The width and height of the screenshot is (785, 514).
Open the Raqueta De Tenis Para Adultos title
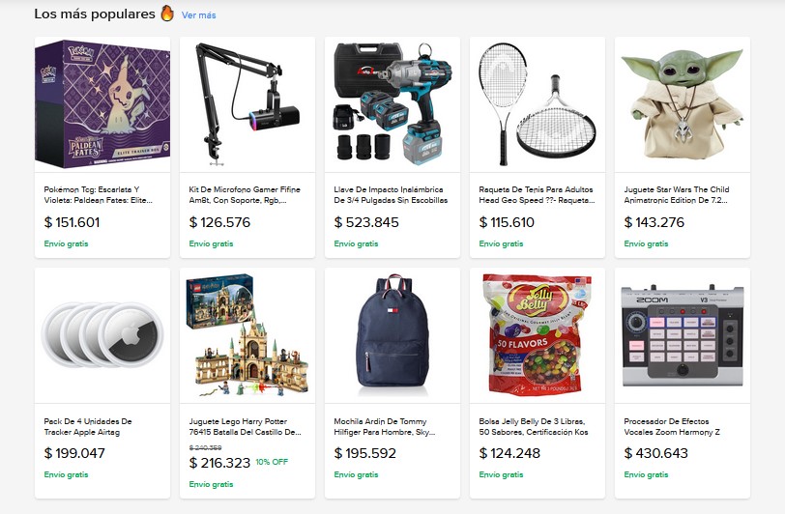click(x=537, y=195)
